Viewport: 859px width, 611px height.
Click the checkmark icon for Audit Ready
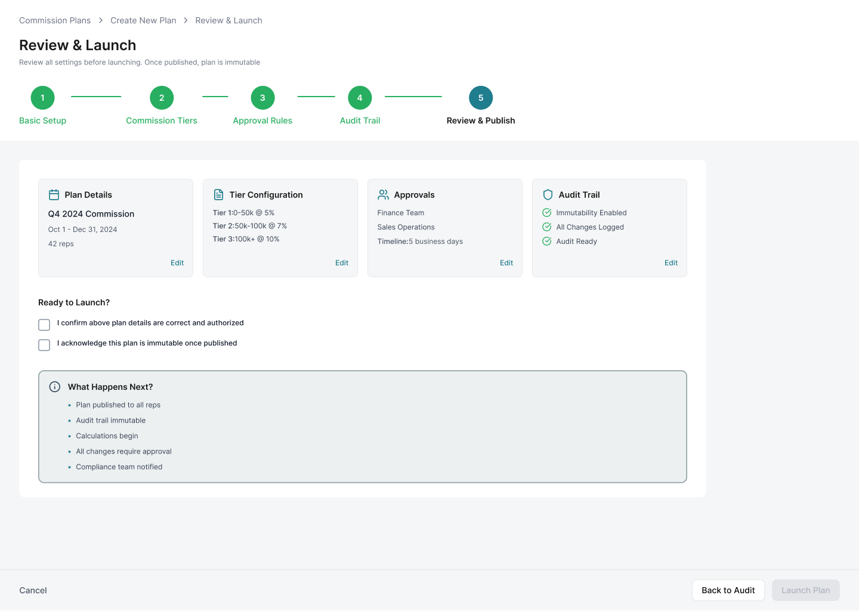[546, 241]
